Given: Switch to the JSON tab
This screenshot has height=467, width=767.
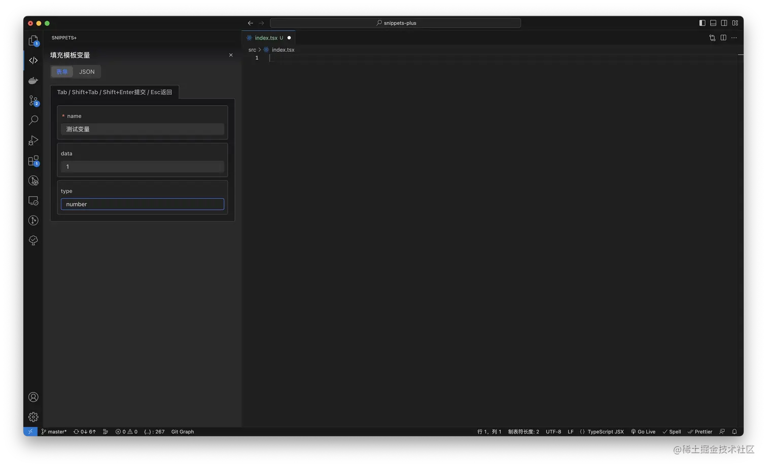Looking at the screenshot, I should (x=87, y=71).
